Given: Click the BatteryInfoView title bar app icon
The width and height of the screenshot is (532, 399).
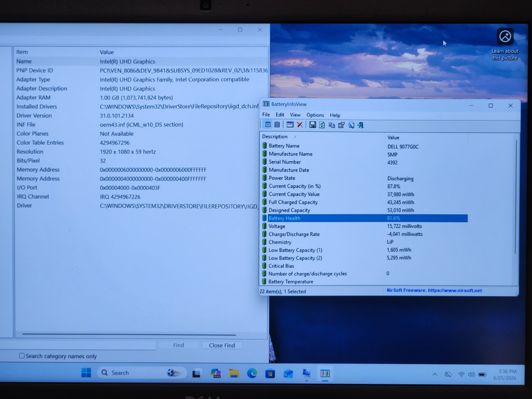Looking at the screenshot, I should [x=266, y=104].
